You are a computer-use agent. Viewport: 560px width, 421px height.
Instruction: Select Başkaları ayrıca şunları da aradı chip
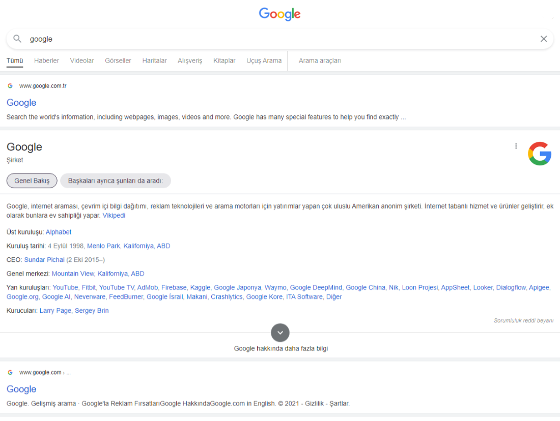[116, 181]
